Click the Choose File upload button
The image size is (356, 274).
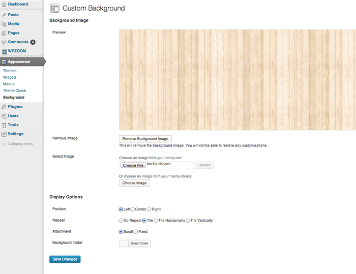click(x=133, y=165)
